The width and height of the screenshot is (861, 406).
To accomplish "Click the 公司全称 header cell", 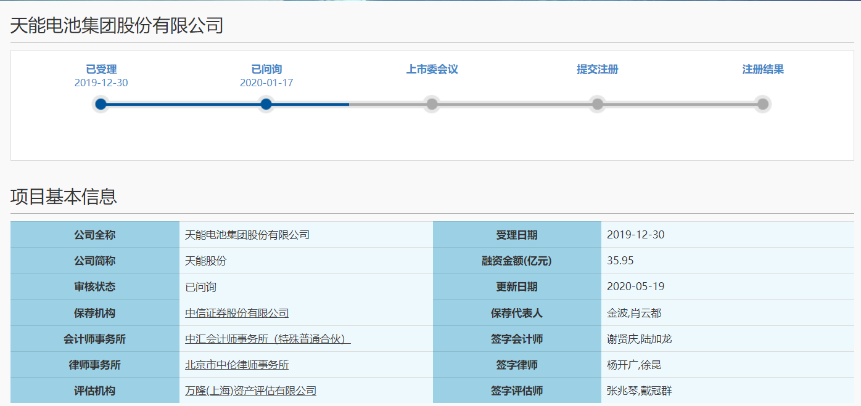I will coord(95,235).
